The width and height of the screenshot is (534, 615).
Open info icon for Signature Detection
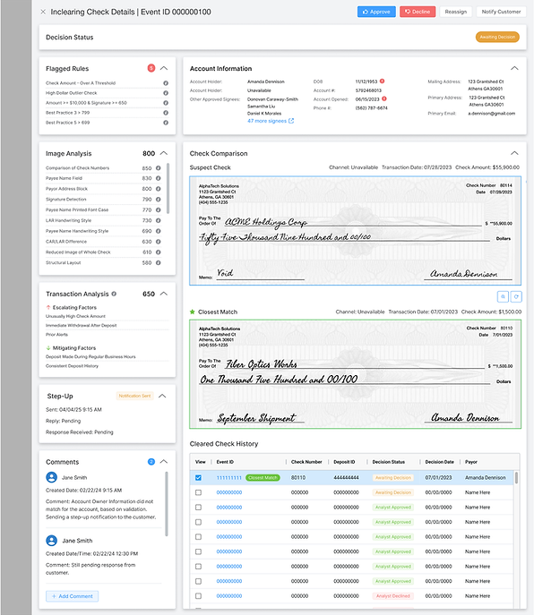tap(159, 200)
